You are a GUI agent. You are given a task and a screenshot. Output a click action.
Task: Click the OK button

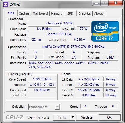110,117
